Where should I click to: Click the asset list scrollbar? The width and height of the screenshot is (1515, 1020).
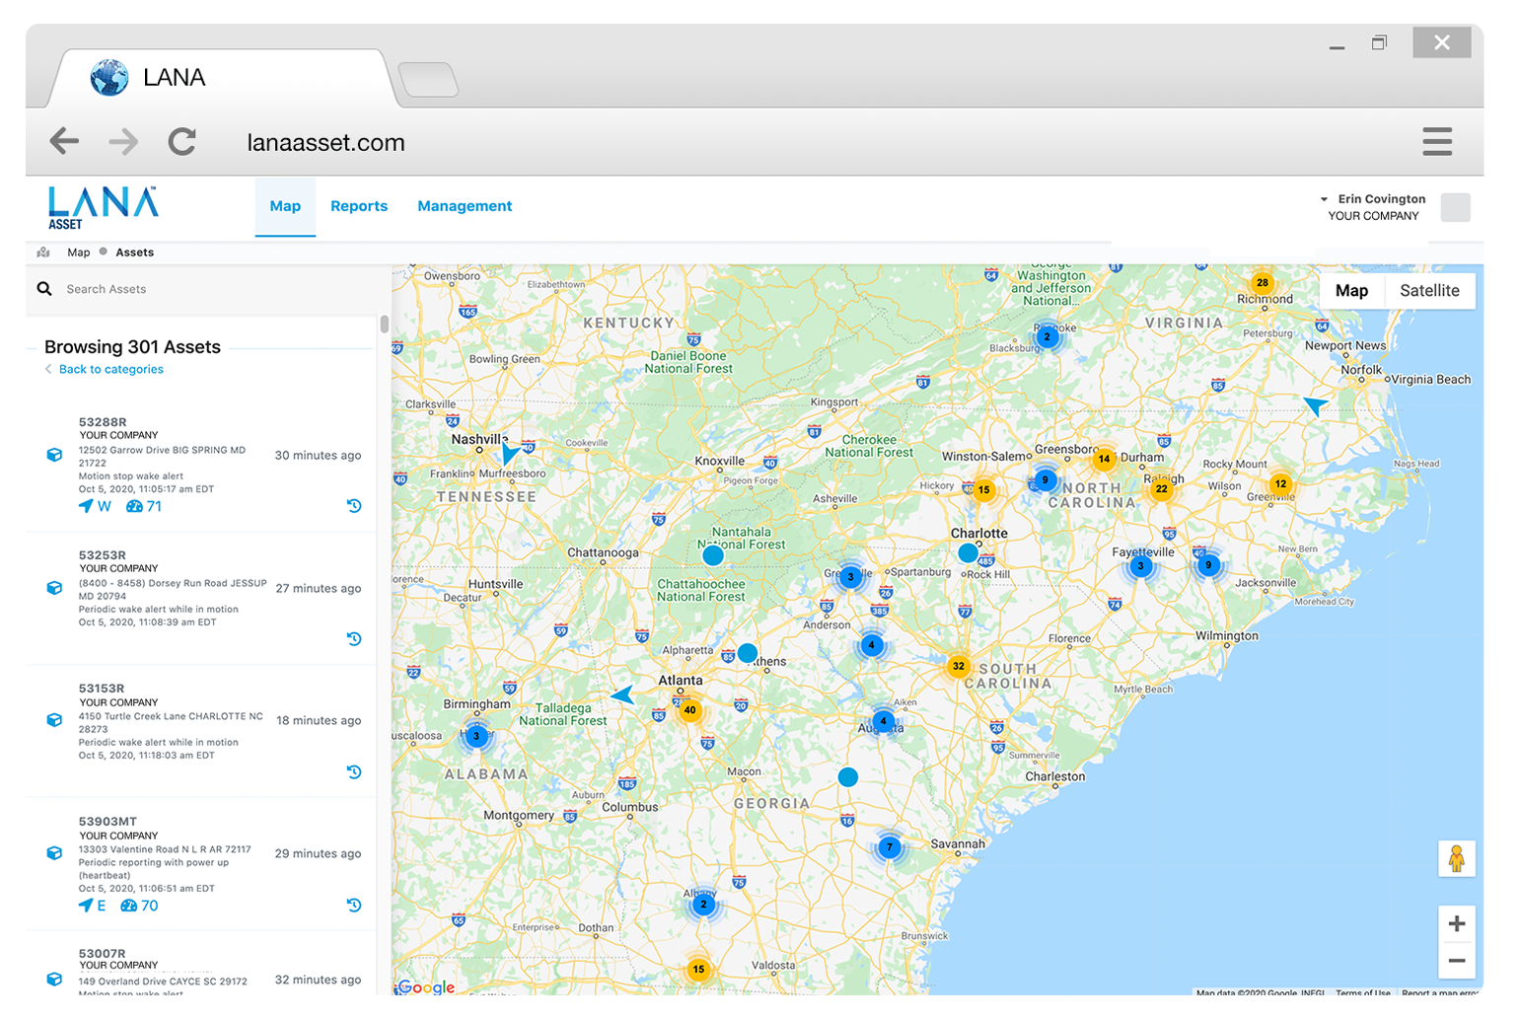tap(384, 326)
